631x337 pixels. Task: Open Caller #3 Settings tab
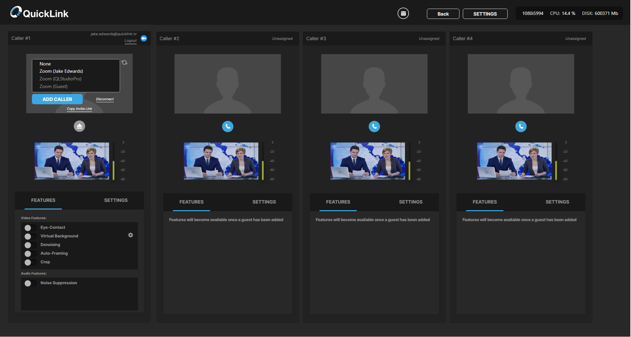[x=411, y=202]
